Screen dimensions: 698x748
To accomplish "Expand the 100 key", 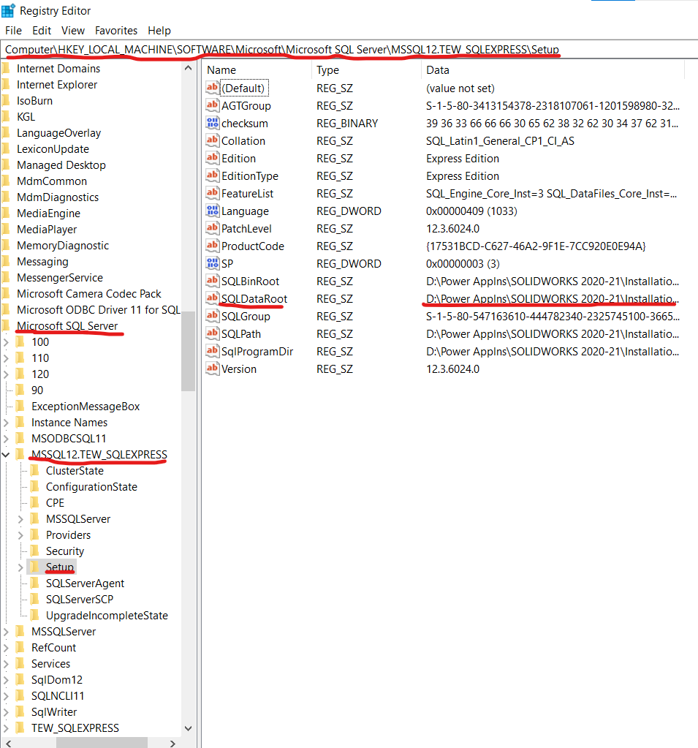I will 6,342.
